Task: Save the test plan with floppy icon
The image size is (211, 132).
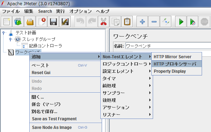Action: (53, 22)
